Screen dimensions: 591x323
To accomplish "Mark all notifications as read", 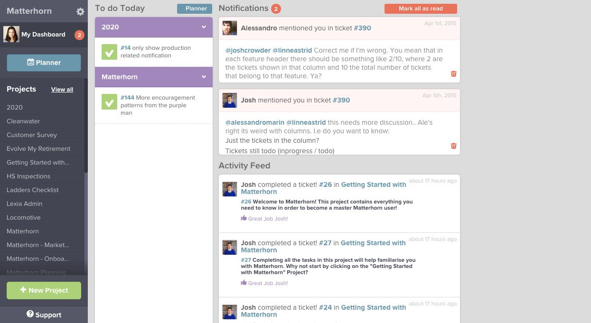I will (421, 8).
